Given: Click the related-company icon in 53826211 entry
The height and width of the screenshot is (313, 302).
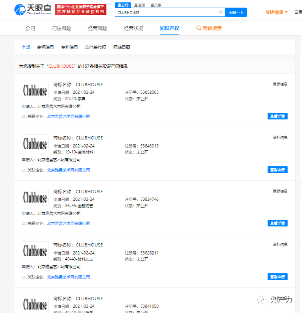Looking at the screenshot, I should coord(24,277).
